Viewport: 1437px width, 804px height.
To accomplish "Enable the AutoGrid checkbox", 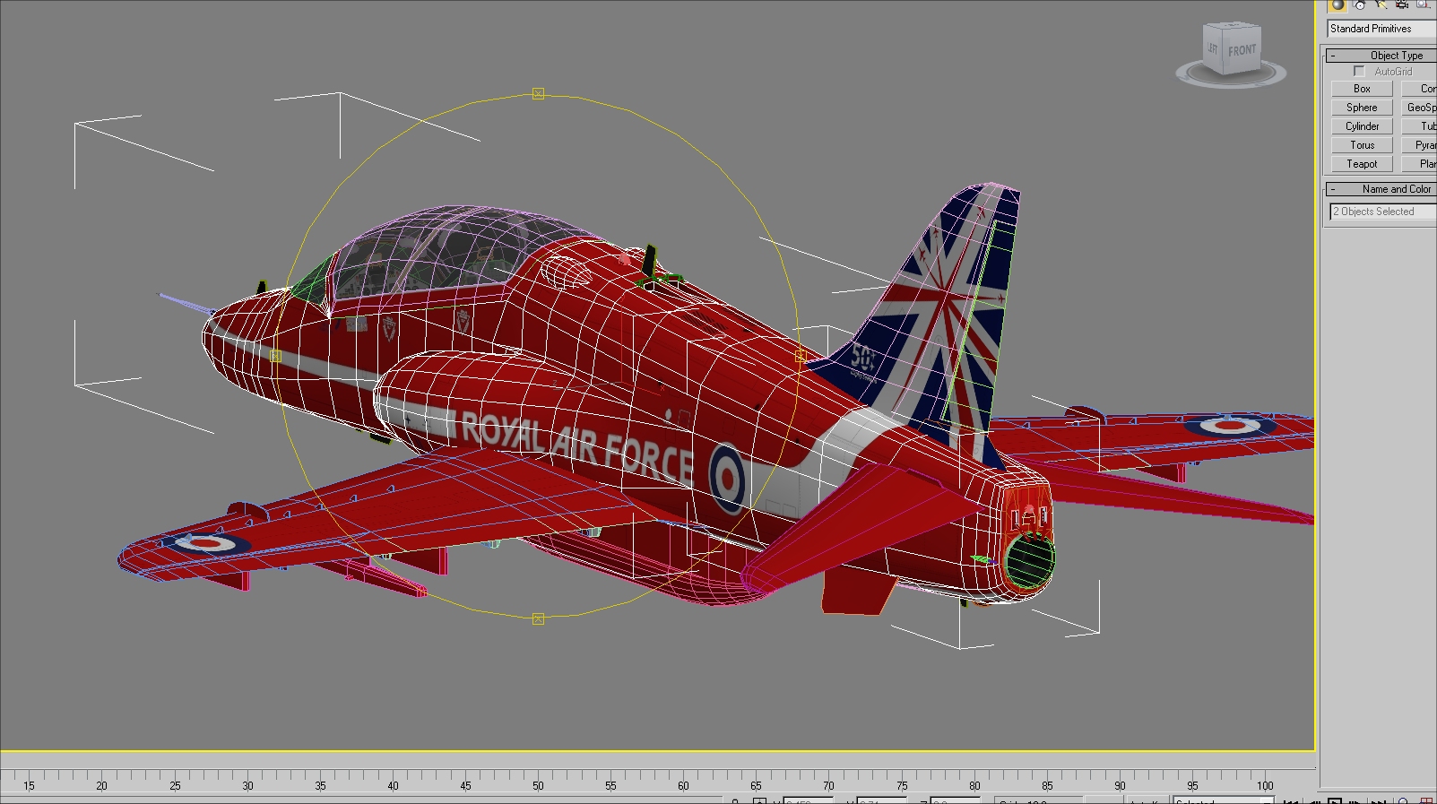I will 1359,72.
